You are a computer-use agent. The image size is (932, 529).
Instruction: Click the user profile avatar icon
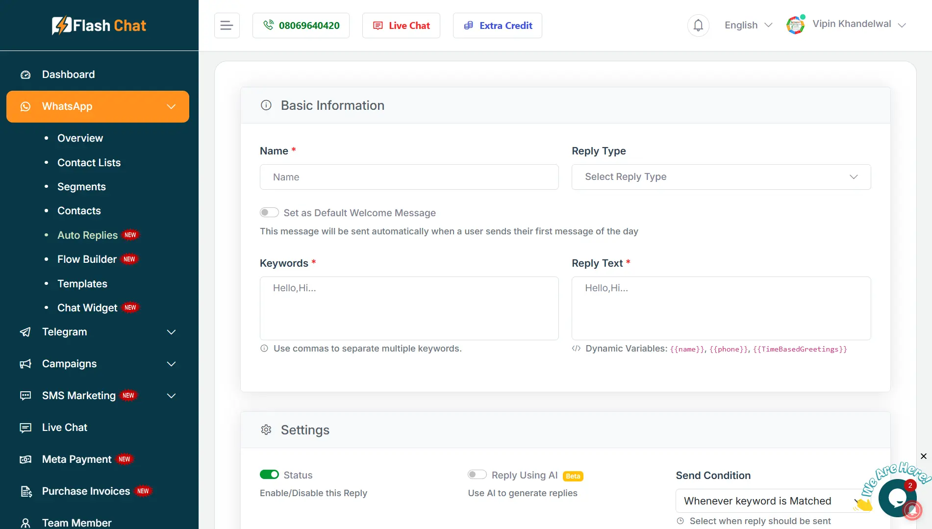(x=795, y=25)
